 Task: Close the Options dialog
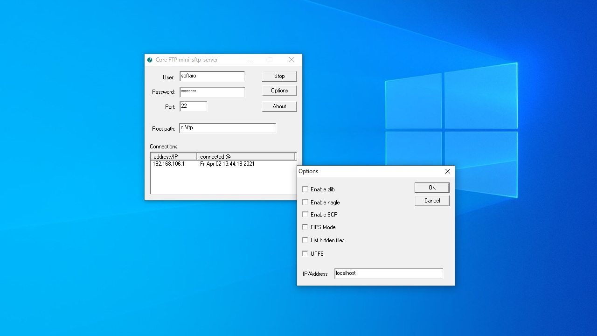click(447, 171)
